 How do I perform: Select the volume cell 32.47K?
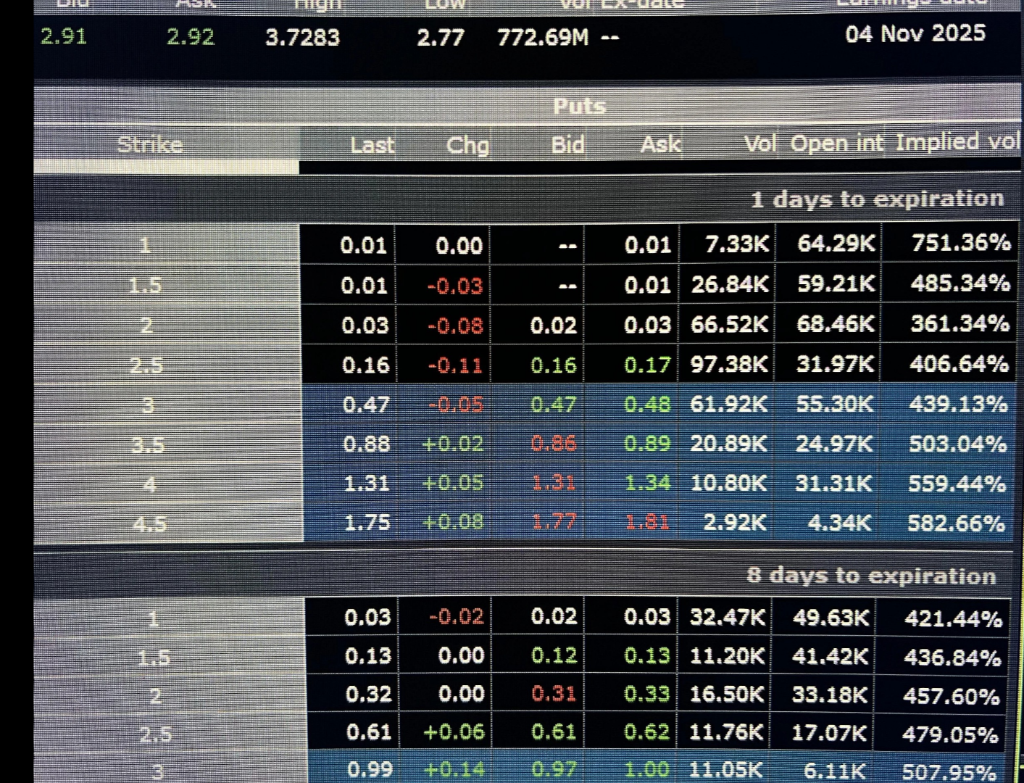point(727,618)
